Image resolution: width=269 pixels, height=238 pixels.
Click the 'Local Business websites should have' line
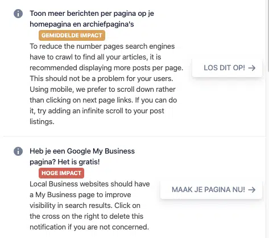90,184
